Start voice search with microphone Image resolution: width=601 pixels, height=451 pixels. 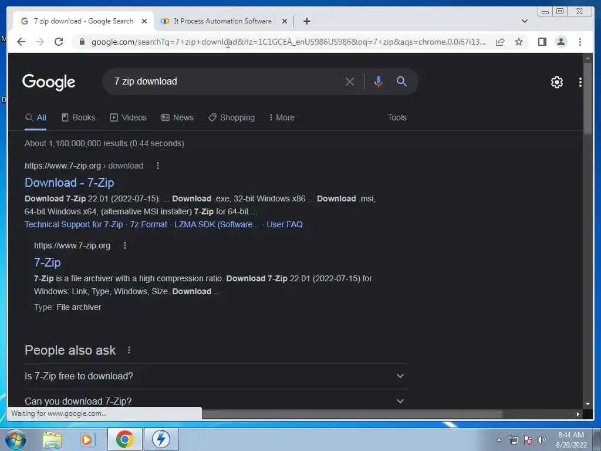(x=379, y=82)
